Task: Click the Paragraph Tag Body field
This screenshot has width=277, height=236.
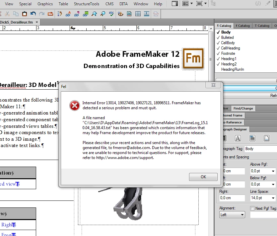Action: coord(261,149)
